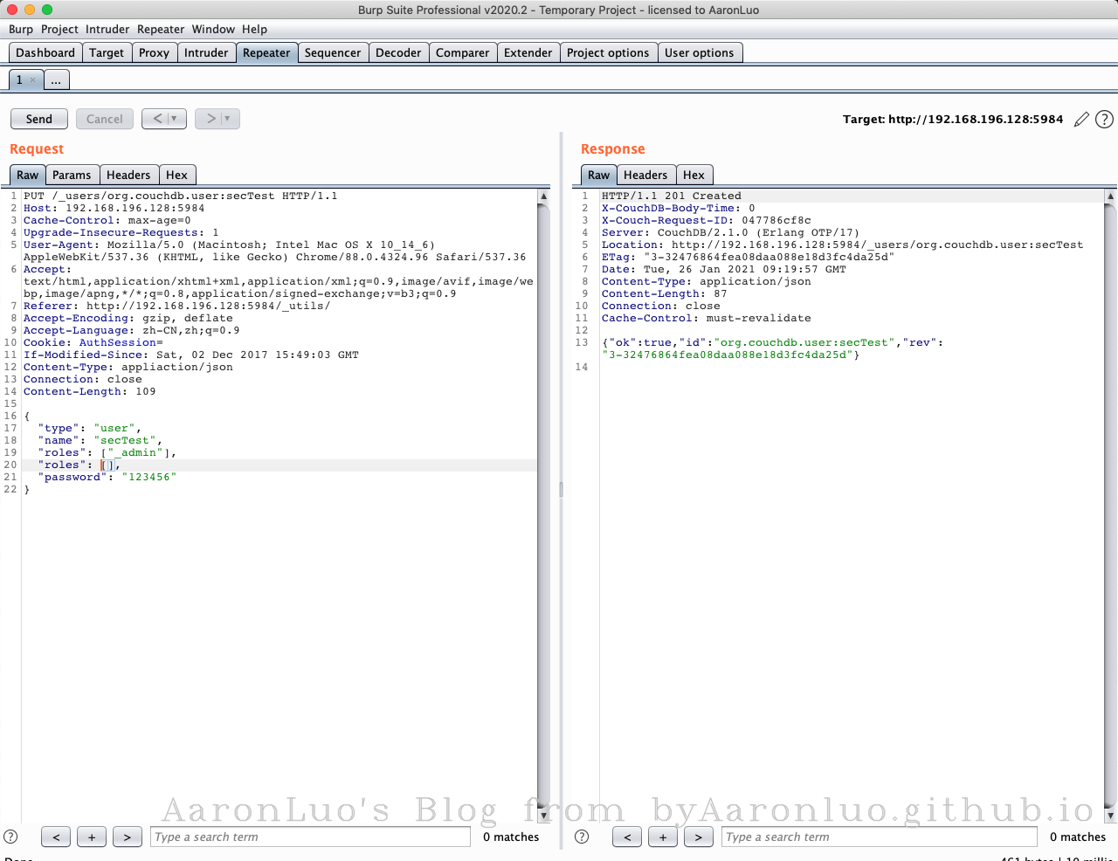Switch to the Dashboard tab
The height and width of the screenshot is (861, 1118).
coord(45,52)
